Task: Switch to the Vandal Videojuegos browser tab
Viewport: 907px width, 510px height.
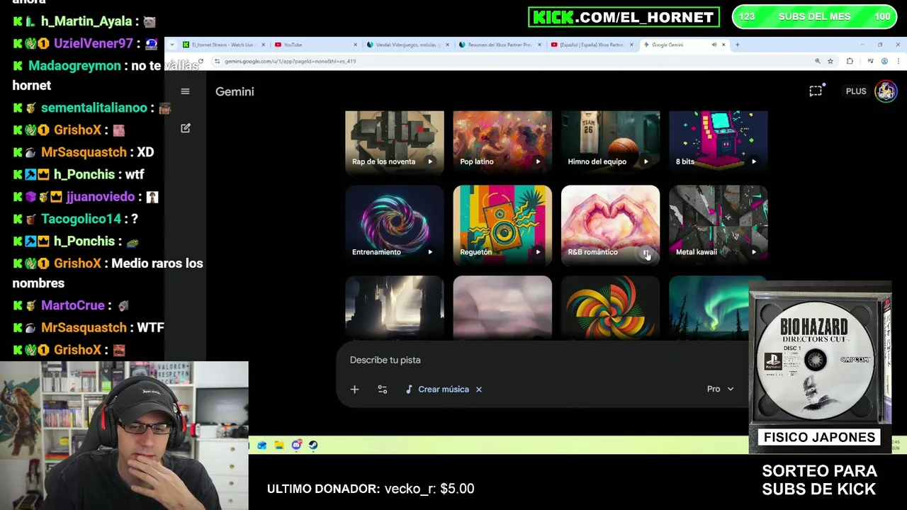Action: point(407,45)
